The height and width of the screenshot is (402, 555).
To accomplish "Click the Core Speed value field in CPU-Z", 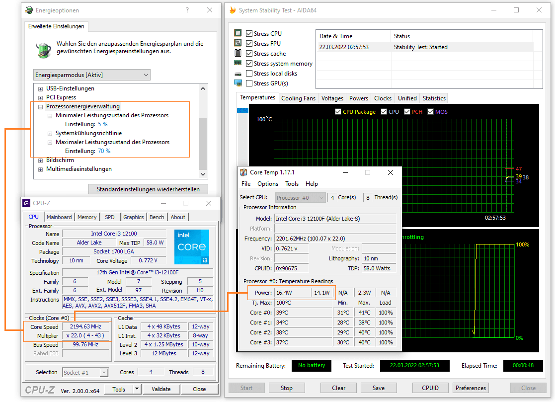I will (85, 326).
